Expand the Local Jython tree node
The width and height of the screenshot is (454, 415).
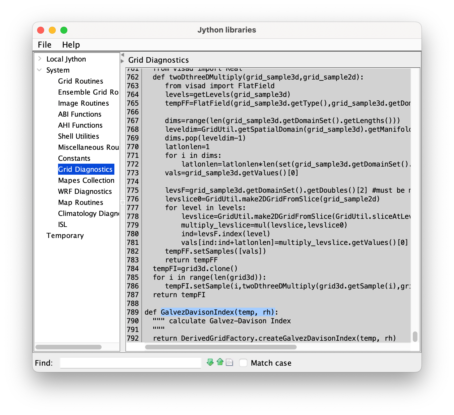[x=40, y=59]
